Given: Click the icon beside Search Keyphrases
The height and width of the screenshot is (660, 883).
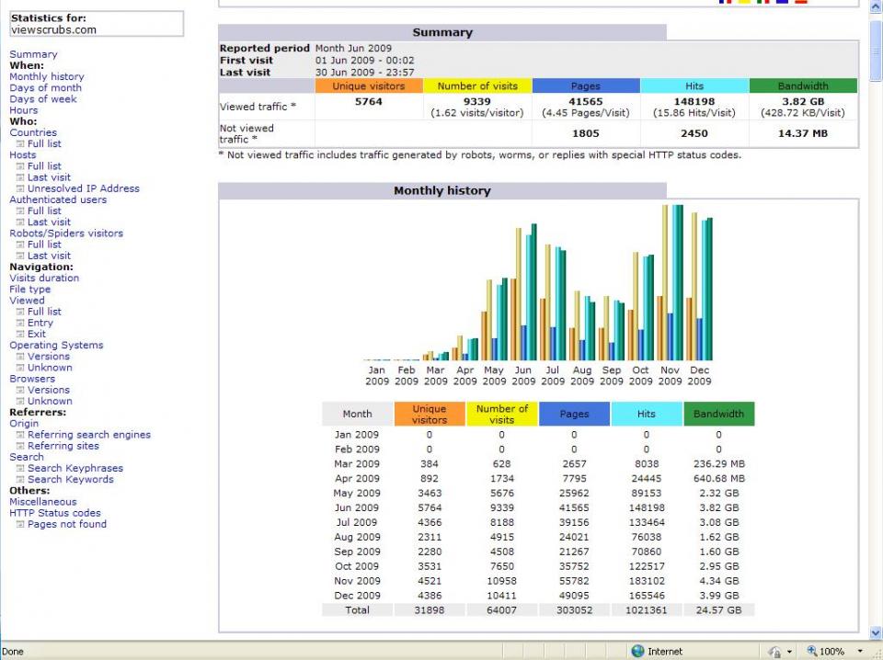Looking at the screenshot, I should (x=20, y=469).
